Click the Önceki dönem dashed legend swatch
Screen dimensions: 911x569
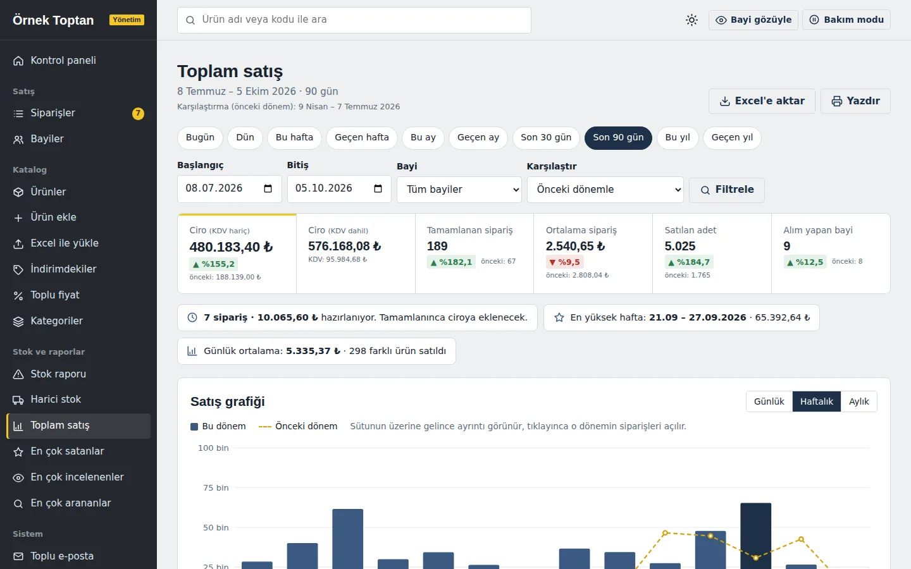265,427
